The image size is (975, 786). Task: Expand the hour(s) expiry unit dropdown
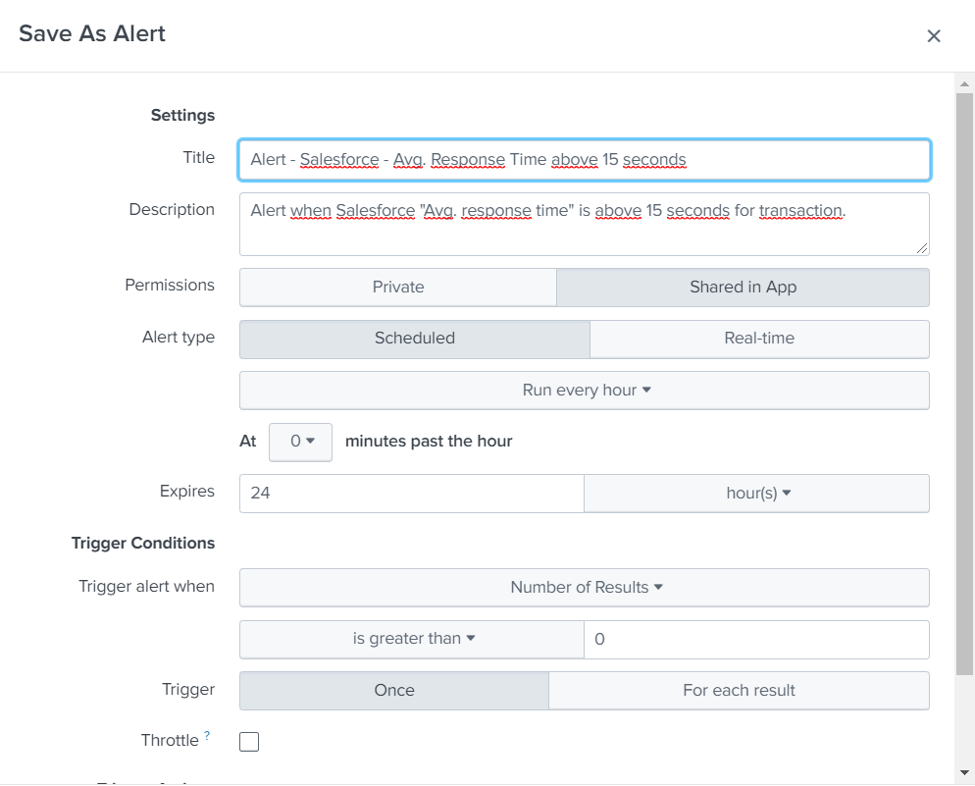[756, 494]
